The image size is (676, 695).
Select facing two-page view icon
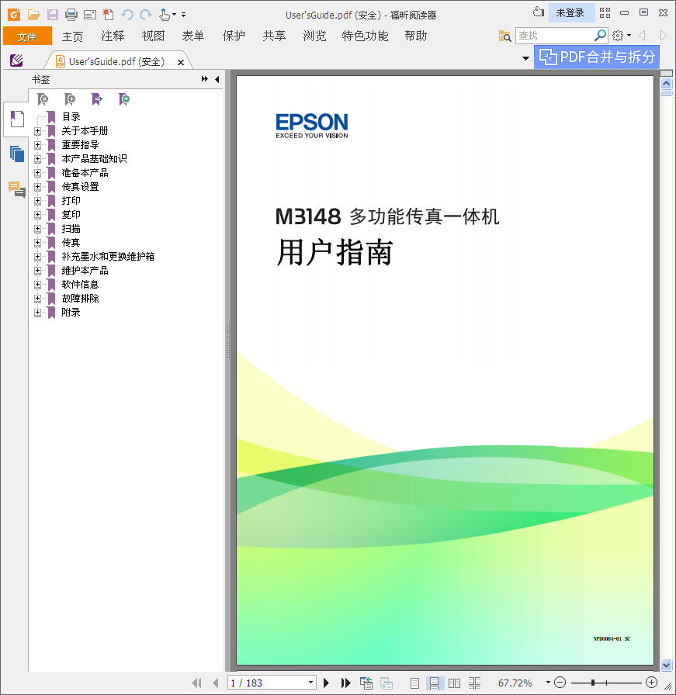click(x=454, y=683)
